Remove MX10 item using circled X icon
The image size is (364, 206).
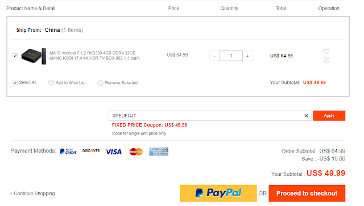[326, 60]
